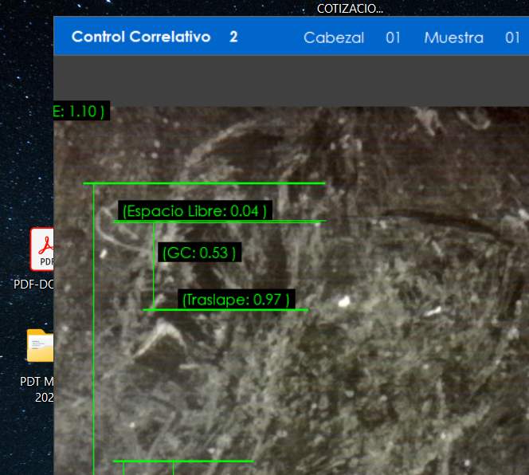
Task: Select the GC 0.53 measurement label
Action: click(199, 253)
